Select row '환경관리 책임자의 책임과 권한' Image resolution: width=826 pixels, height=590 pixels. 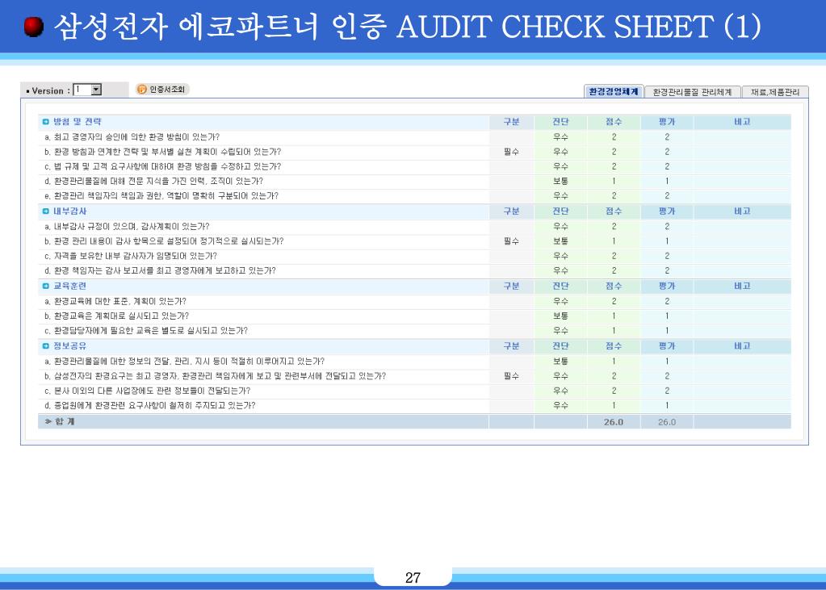tap(414, 196)
